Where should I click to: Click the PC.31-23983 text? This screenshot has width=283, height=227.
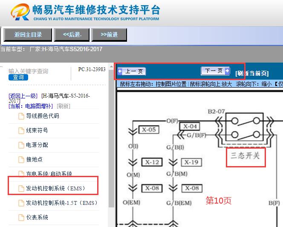point(92,69)
